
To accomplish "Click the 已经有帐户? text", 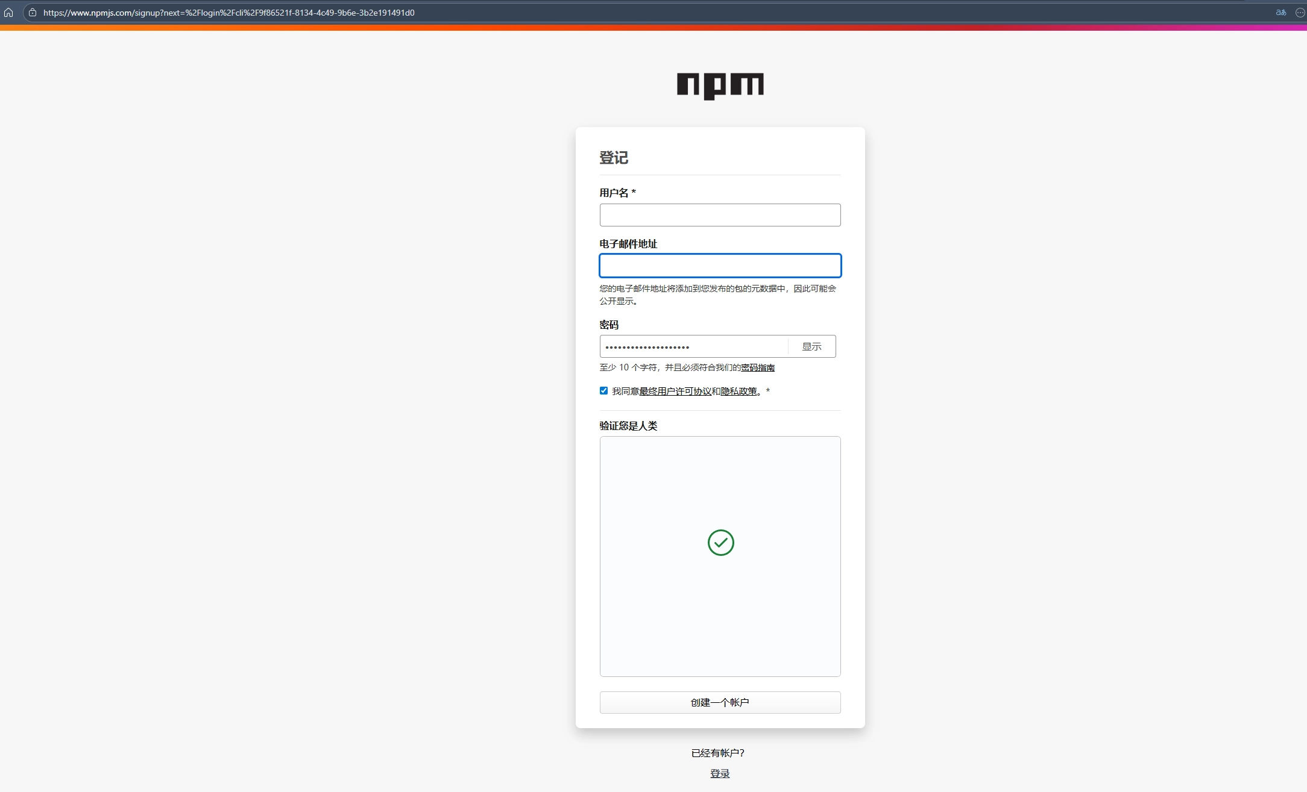I will 717,753.
